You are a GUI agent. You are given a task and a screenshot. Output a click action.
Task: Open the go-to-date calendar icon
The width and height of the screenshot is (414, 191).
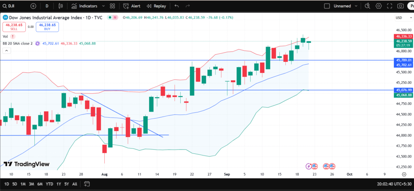(86, 184)
